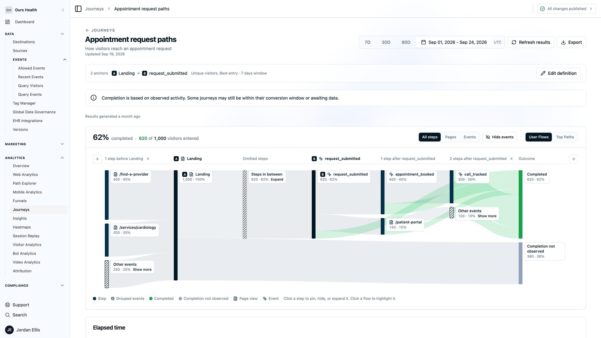601x338 pixels.
Task: Click the green Completed outcome bar
Action: (520, 204)
